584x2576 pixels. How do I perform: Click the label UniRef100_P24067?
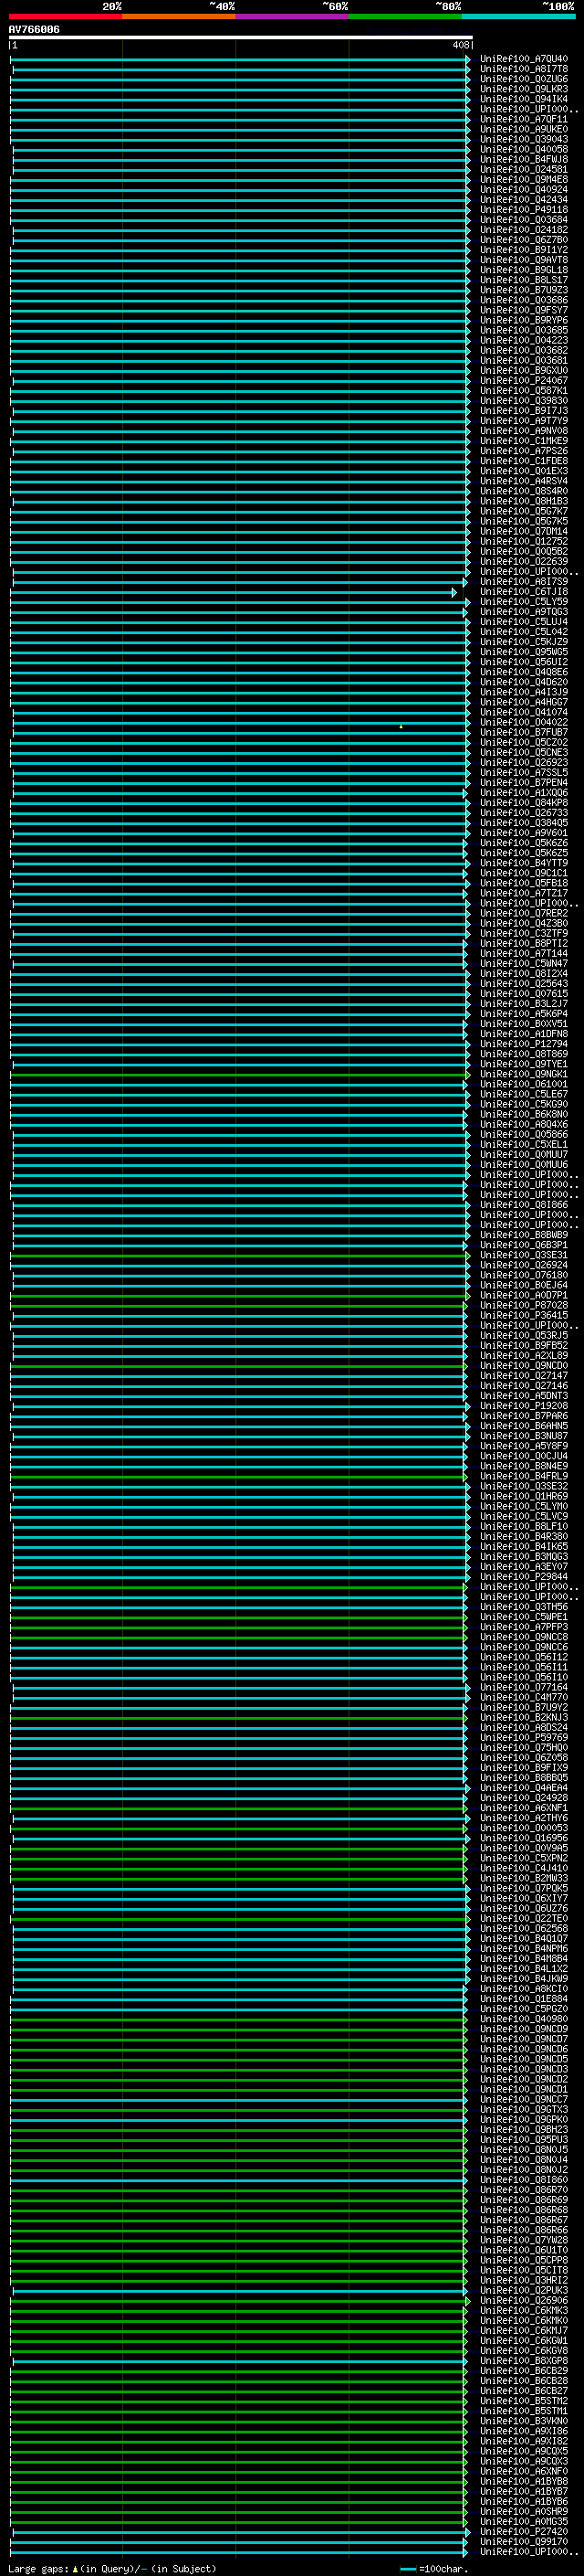[524, 380]
